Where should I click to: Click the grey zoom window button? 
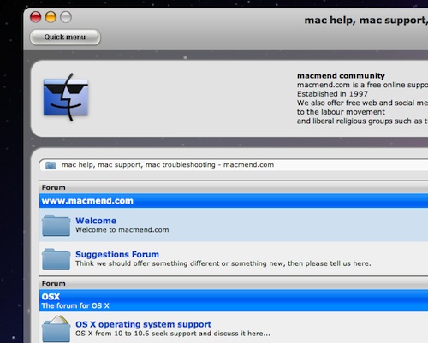[66, 17]
